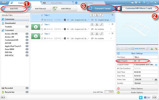This screenshot has height=100, width=159.
Task: Click the Title 2 DVD thumbnail
Action: (x=36, y=27)
